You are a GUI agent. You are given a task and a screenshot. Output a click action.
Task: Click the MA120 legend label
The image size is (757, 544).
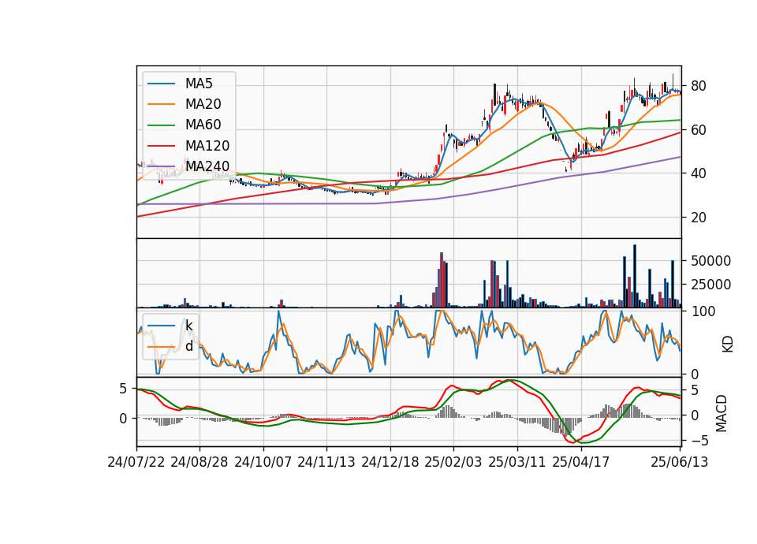coord(207,146)
